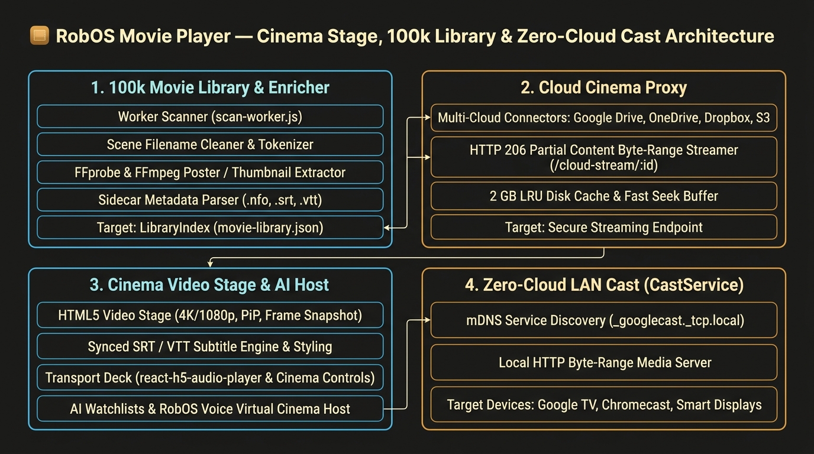This screenshot has height=454, width=814.
Task: Click '3. Cinema Video Stage & AI Host' heading
Action: (210, 285)
